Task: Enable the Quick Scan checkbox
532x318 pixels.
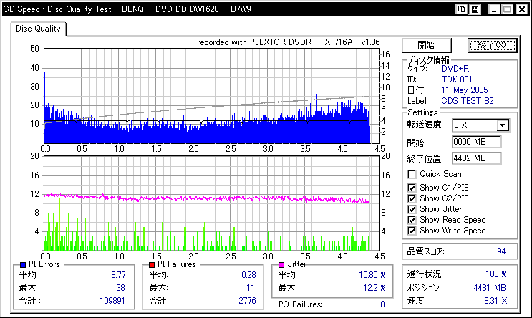Action: (x=412, y=175)
